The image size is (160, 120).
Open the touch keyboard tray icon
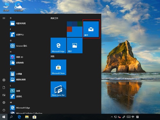pos(129,117)
